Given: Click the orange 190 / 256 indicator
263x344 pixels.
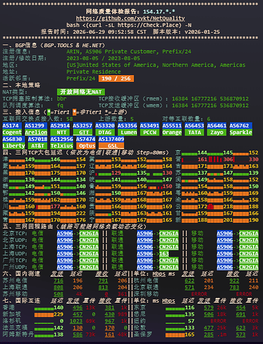Looking at the screenshot, I should pos(116,78).
